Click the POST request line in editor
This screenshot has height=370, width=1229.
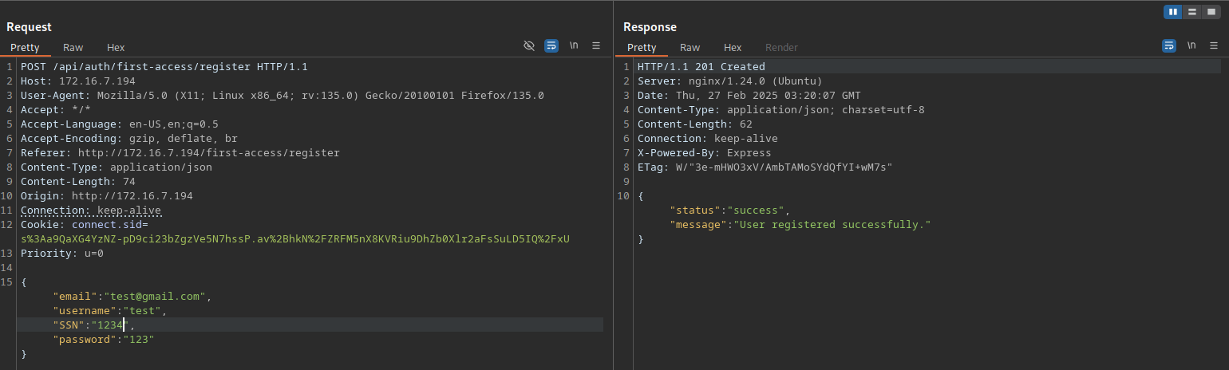click(164, 67)
